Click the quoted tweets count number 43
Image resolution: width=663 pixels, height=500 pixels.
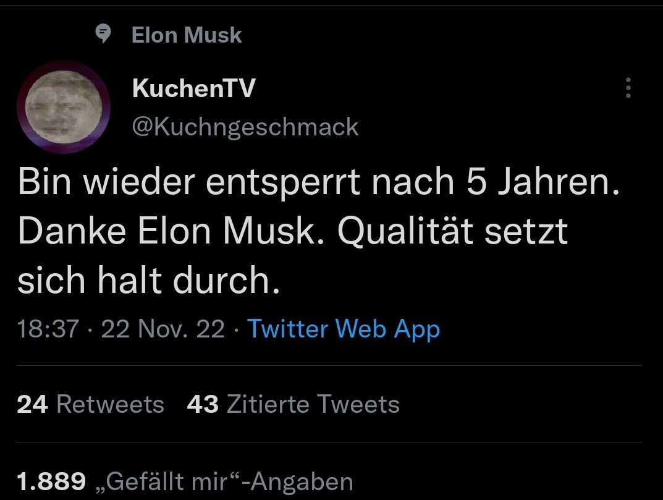(203, 404)
